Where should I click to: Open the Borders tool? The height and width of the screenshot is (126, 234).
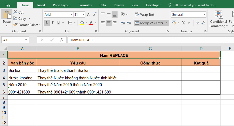click(70, 23)
